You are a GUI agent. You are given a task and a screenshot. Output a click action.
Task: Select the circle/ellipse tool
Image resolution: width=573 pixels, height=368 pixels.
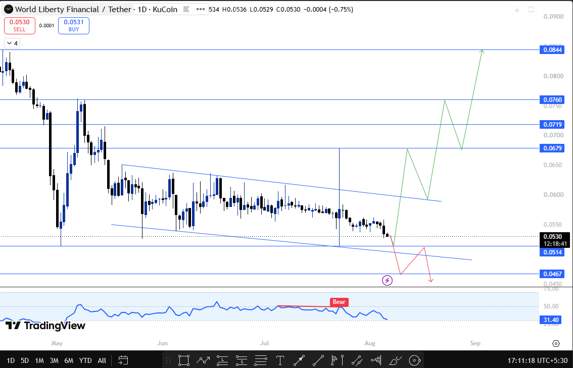click(414, 360)
